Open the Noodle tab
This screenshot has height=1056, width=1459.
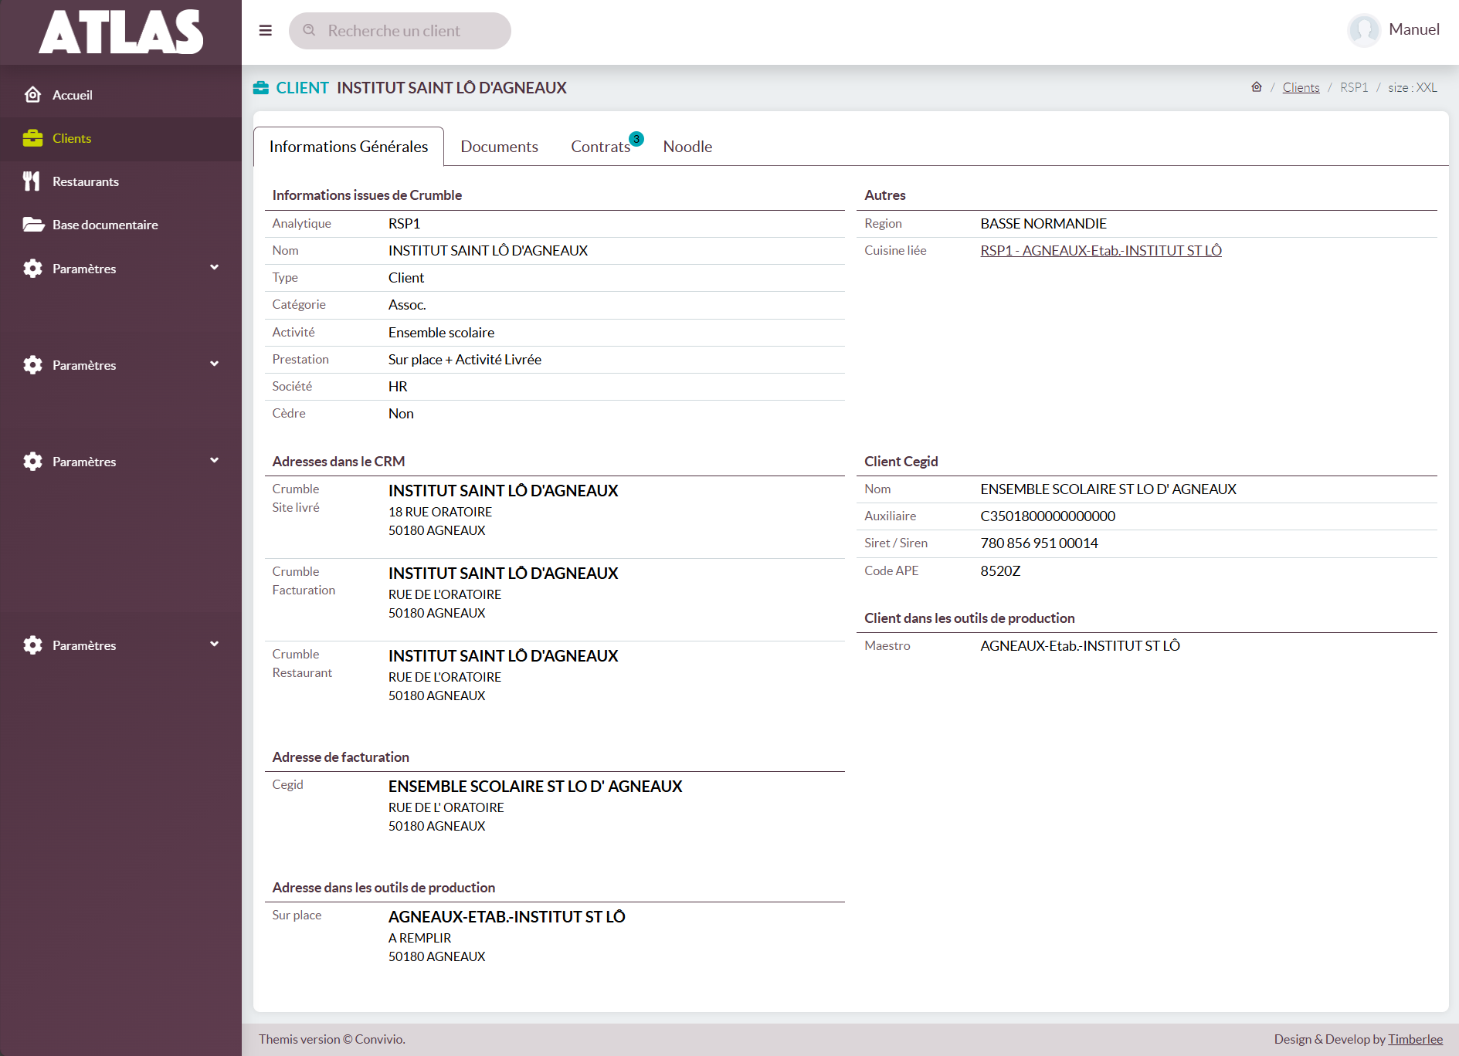pos(687,147)
